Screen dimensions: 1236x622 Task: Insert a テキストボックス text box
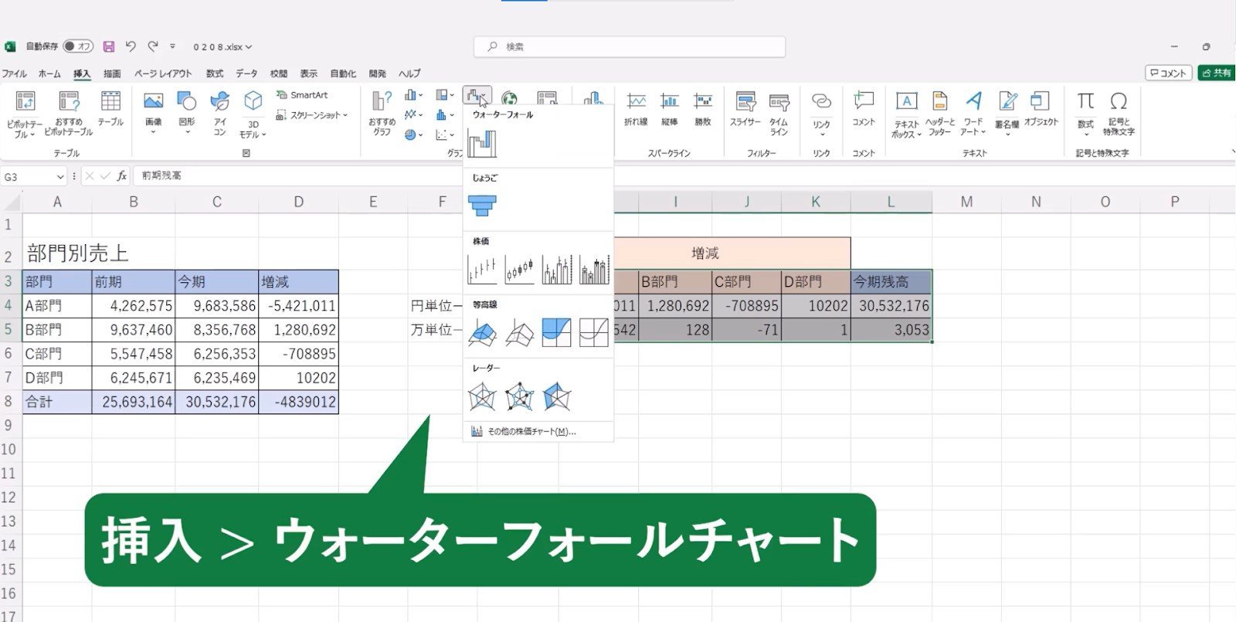pos(906,115)
